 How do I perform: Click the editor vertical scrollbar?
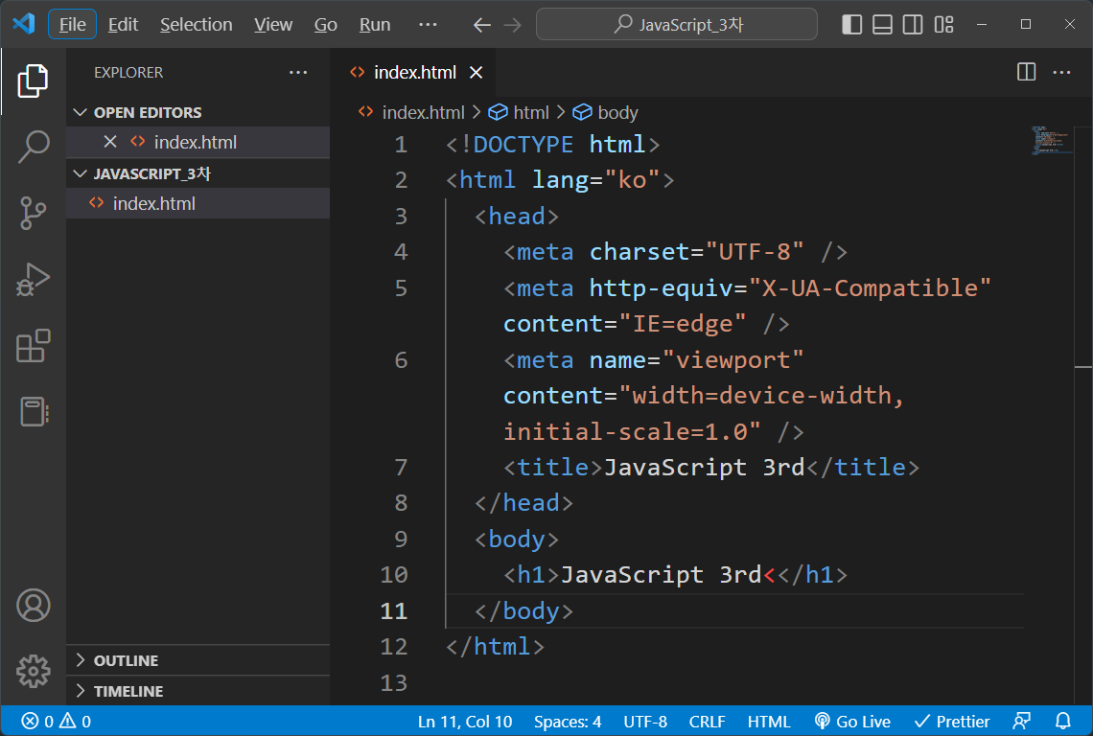pos(1083,415)
